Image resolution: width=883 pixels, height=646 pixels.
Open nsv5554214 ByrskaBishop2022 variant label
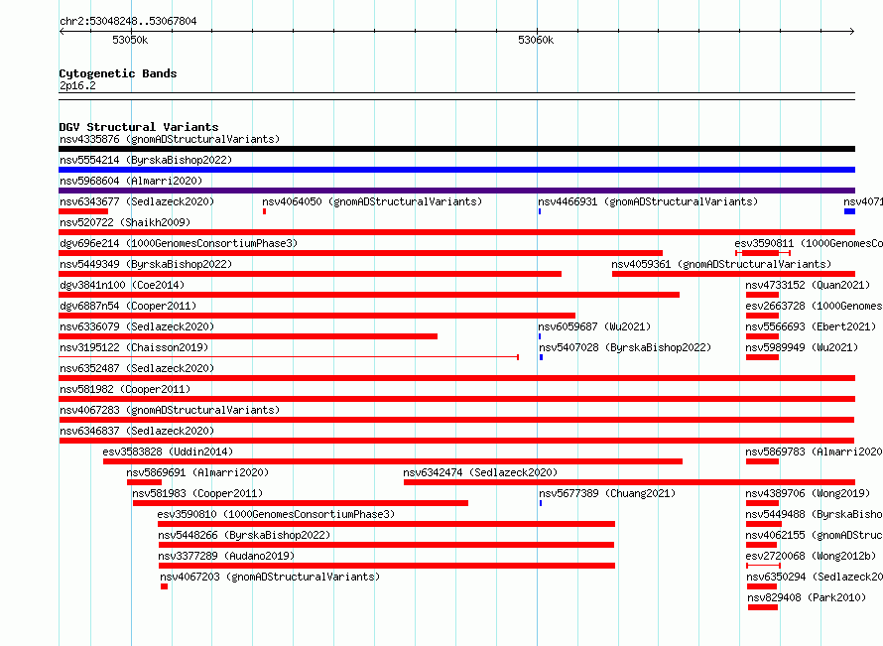pyautogui.click(x=146, y=160)
